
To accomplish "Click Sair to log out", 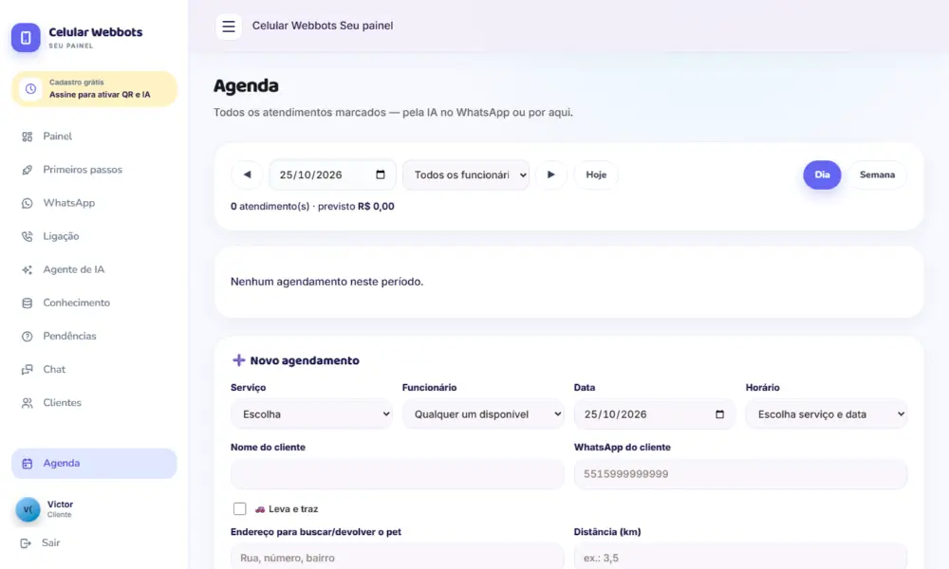I will click(x=51, y=543).
